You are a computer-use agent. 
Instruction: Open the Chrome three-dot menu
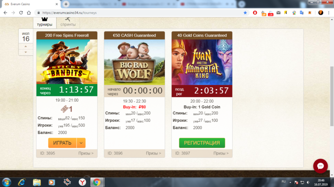[x=328, y=13]
